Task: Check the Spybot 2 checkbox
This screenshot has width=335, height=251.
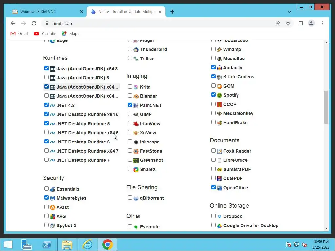Action: point(46,225)
